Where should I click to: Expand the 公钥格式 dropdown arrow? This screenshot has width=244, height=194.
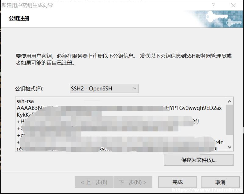[x=135, y=89]
